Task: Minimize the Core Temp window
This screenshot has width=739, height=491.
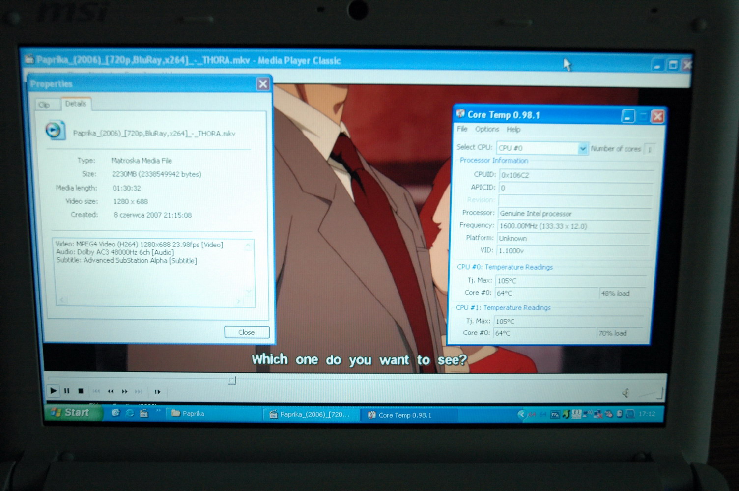Action: pyautogui.click(x=628, y=116)
